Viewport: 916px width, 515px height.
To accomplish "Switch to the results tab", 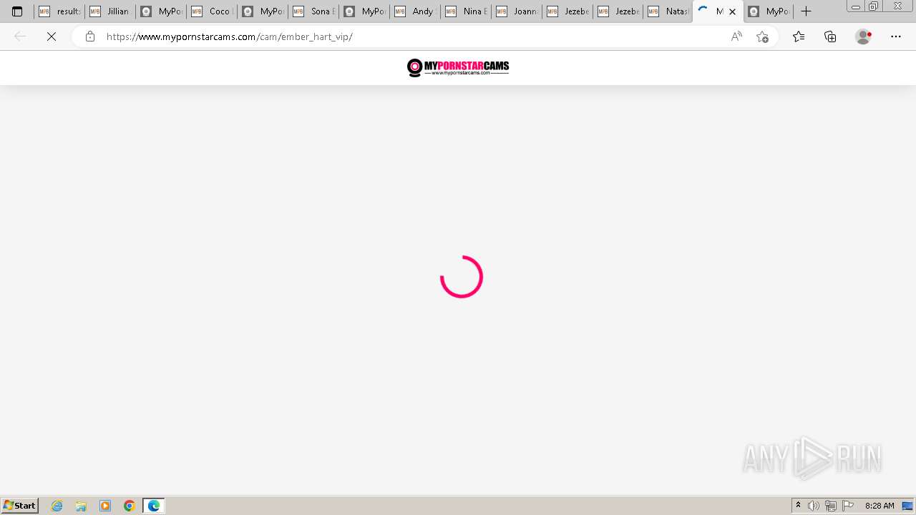I will [x=59, y=11].
